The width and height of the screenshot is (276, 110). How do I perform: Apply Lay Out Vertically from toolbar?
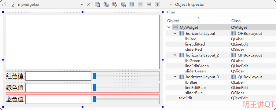point(140,4)
